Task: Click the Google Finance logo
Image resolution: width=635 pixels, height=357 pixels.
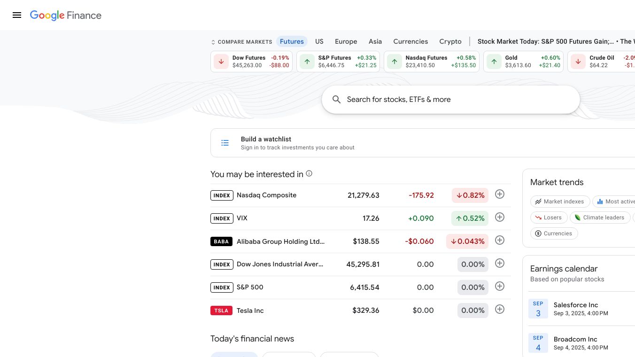Action: point(66,15)
